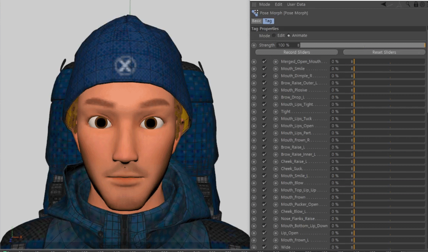Click the inner circle icon beside Brow_Raise_L

[x=275, y=147]
